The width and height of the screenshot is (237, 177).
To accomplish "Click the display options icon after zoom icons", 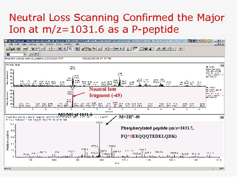I will click(77, 49).
